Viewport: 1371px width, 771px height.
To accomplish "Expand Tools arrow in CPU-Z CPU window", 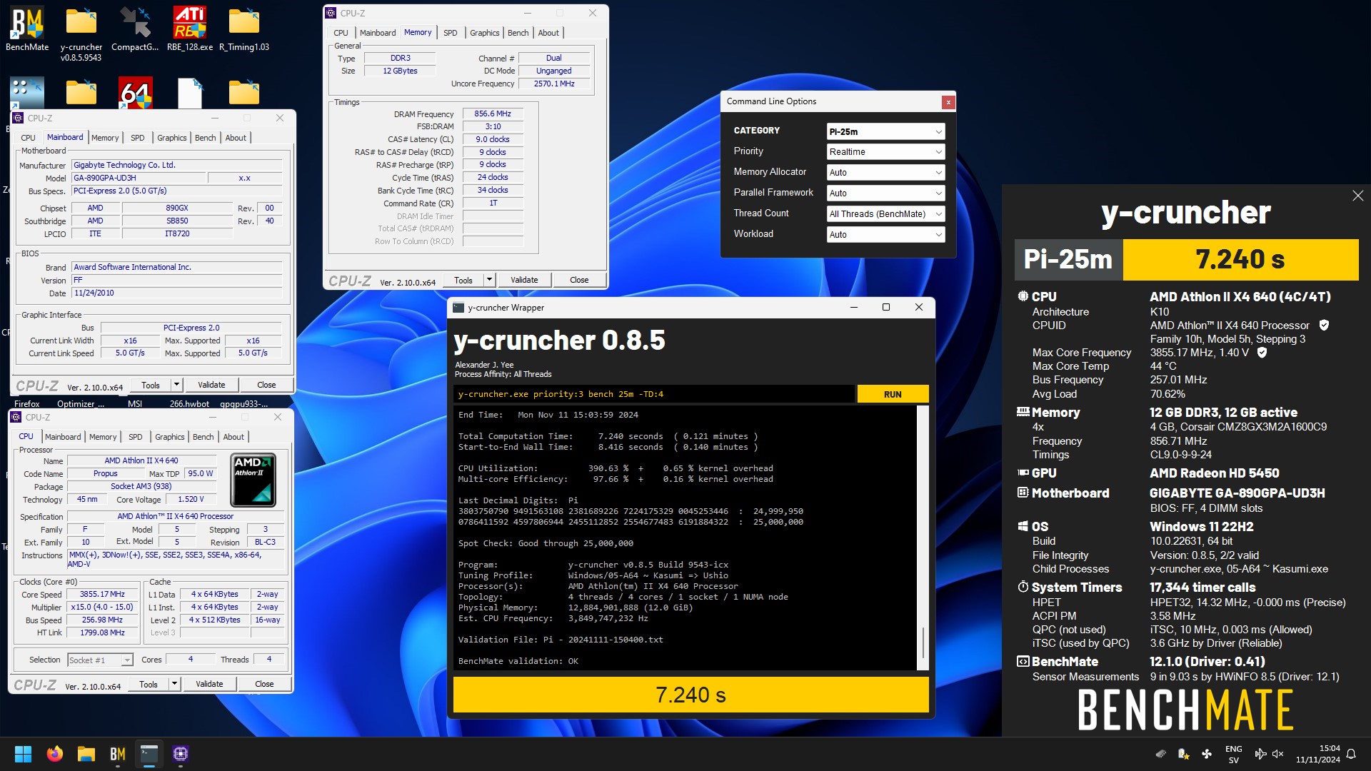I will click(174, 684).
